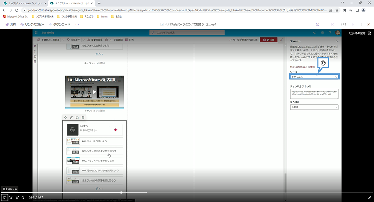374x202 pixels.
Task: Click リンクのコピー to copy link
Action: pyautogui.click(x=33, y=25)
